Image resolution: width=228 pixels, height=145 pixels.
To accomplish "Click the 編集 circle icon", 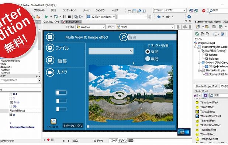I will [50, 60].
